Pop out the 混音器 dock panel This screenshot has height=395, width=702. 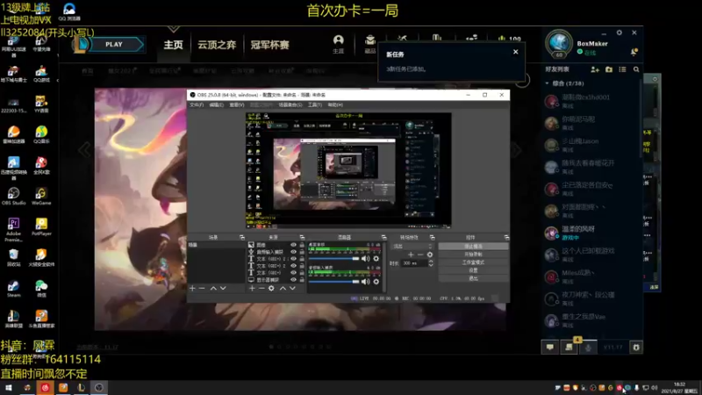pyautogui.click(x=383, y=237)
